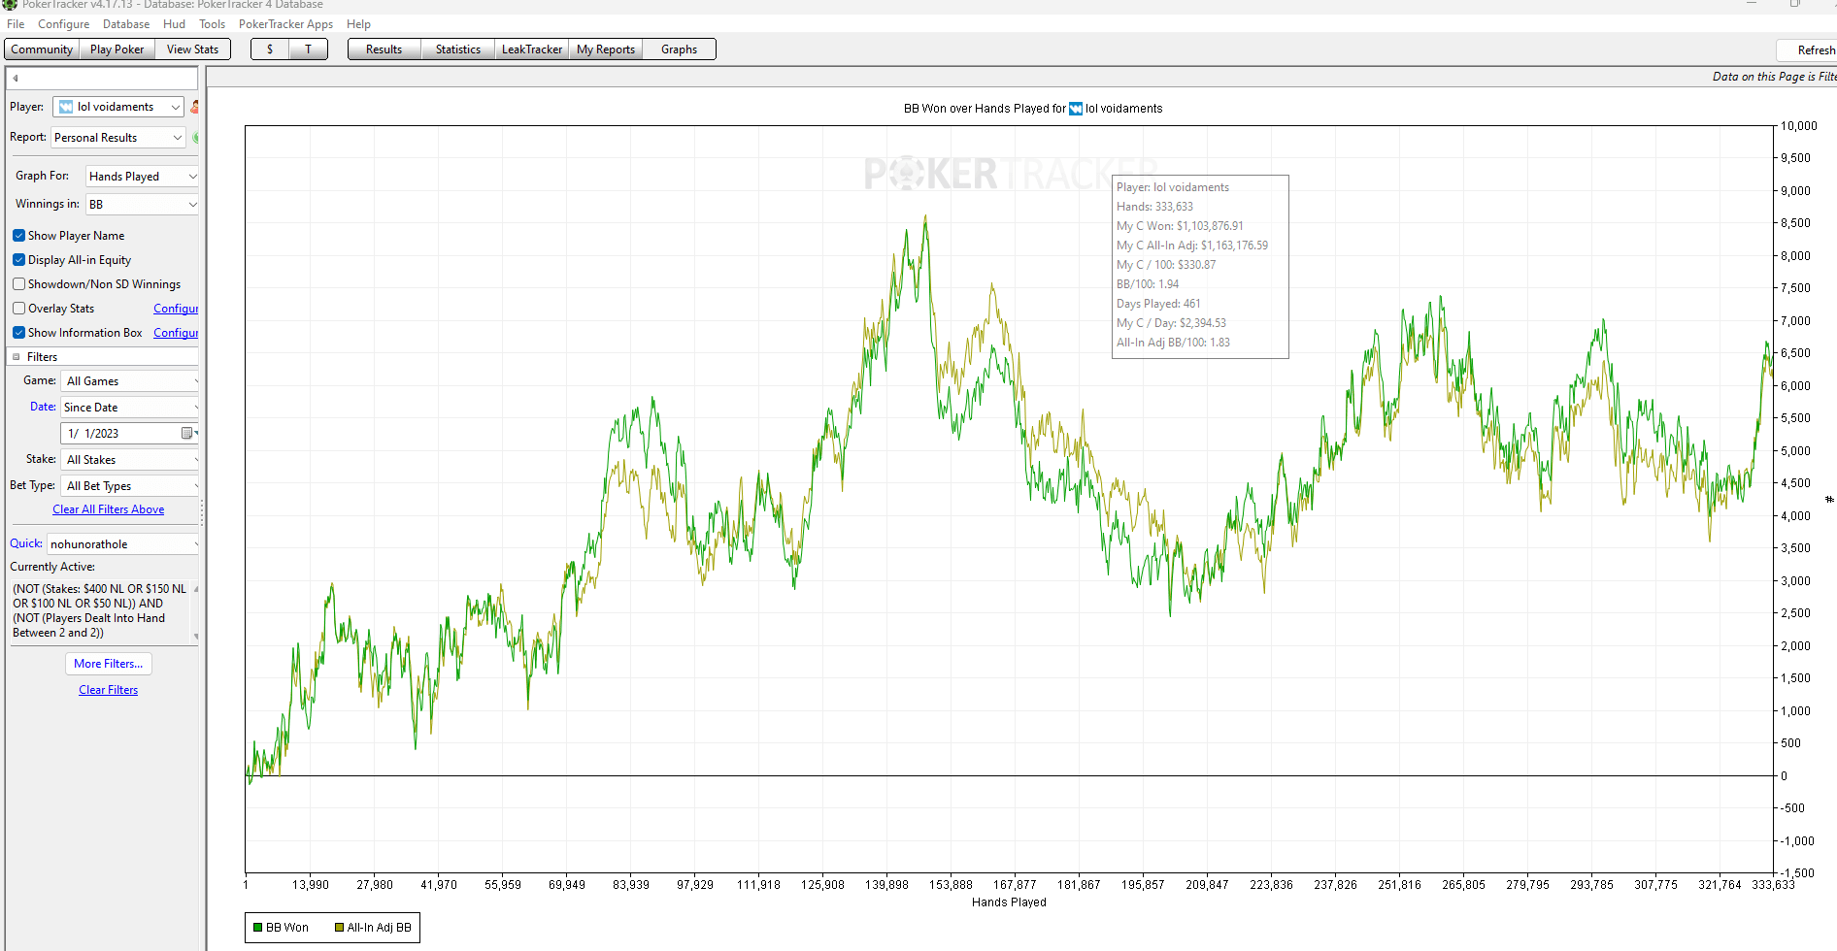Toggle the Show Information Box checkbox
This screenshot has height=951, width=1837.
(x=18, y=333)
